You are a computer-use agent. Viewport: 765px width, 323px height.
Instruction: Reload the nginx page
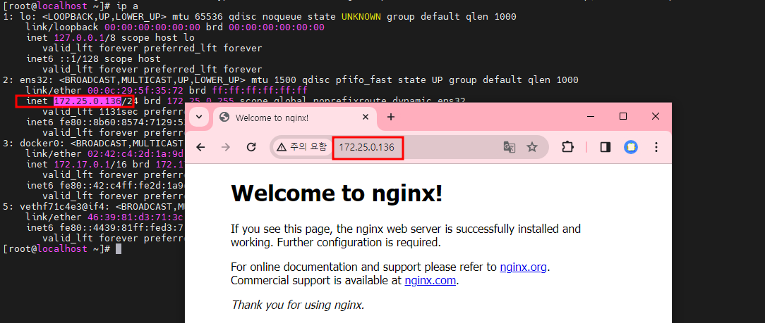click(251, 147)
